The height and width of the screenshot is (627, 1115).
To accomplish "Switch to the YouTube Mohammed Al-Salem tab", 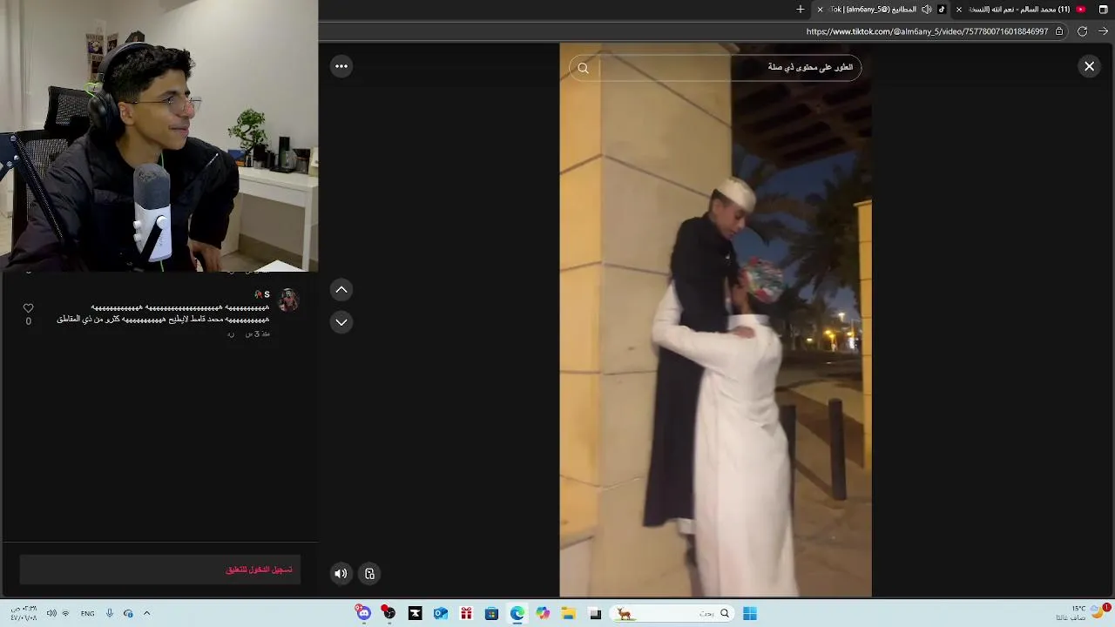I will click(1019, 9).
